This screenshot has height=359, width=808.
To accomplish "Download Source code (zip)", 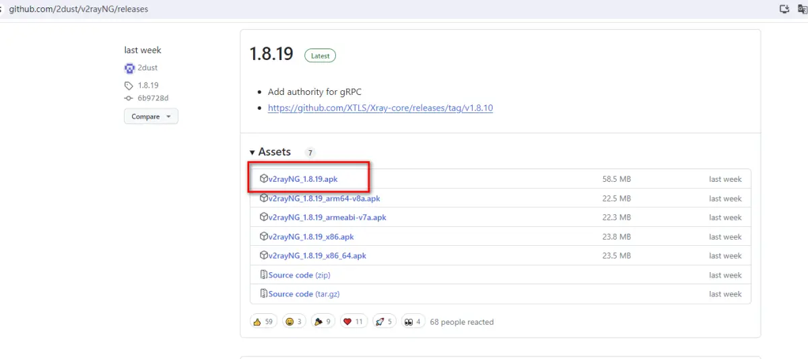I will click(x=299, y=275).
